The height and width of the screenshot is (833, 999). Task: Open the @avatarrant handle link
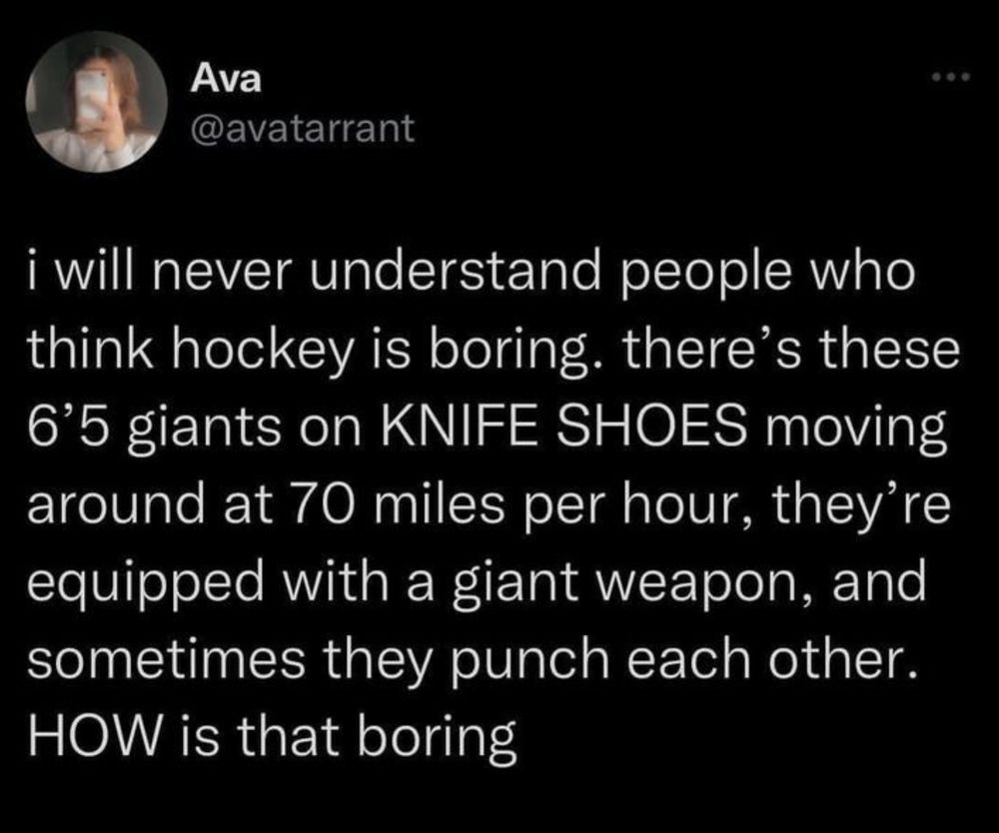tap(303, 128)
